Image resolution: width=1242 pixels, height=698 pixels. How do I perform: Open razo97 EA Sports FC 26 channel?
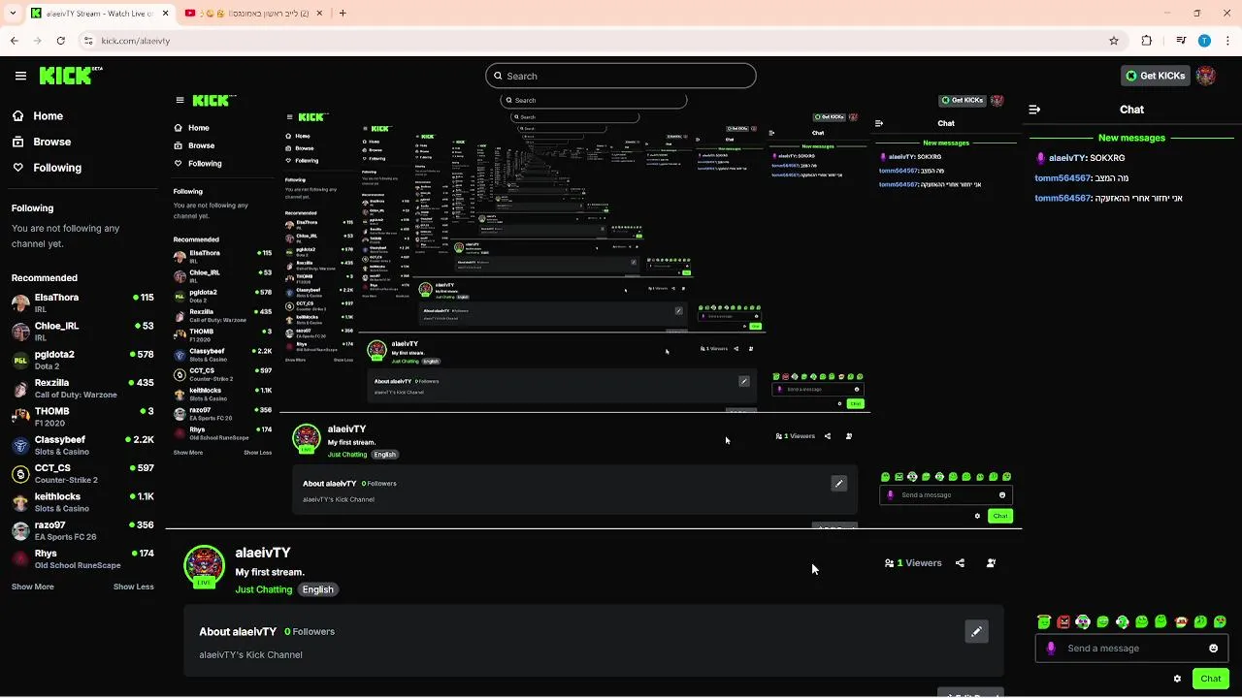point(82,530)
